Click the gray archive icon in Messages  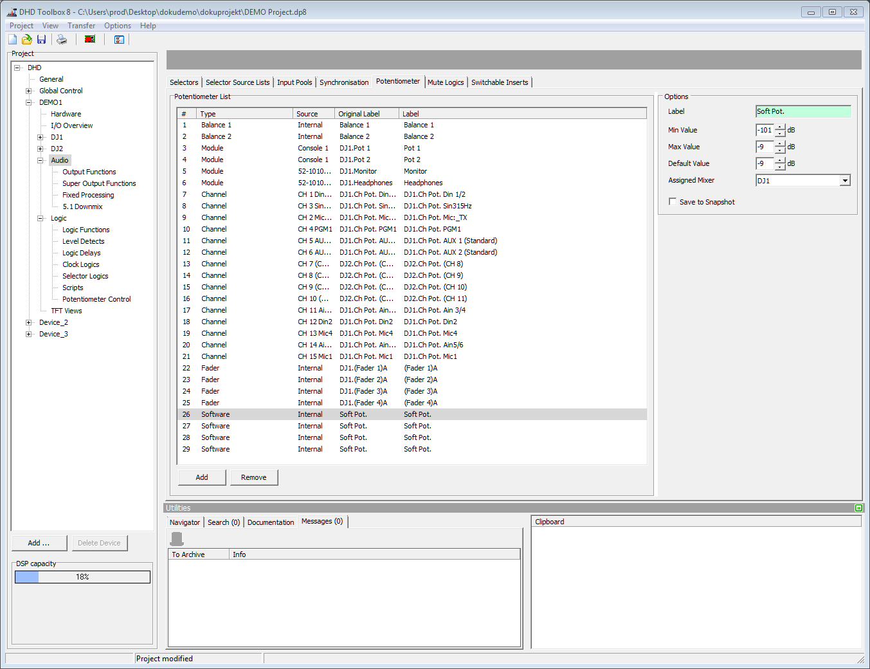[x=177, y=538]
